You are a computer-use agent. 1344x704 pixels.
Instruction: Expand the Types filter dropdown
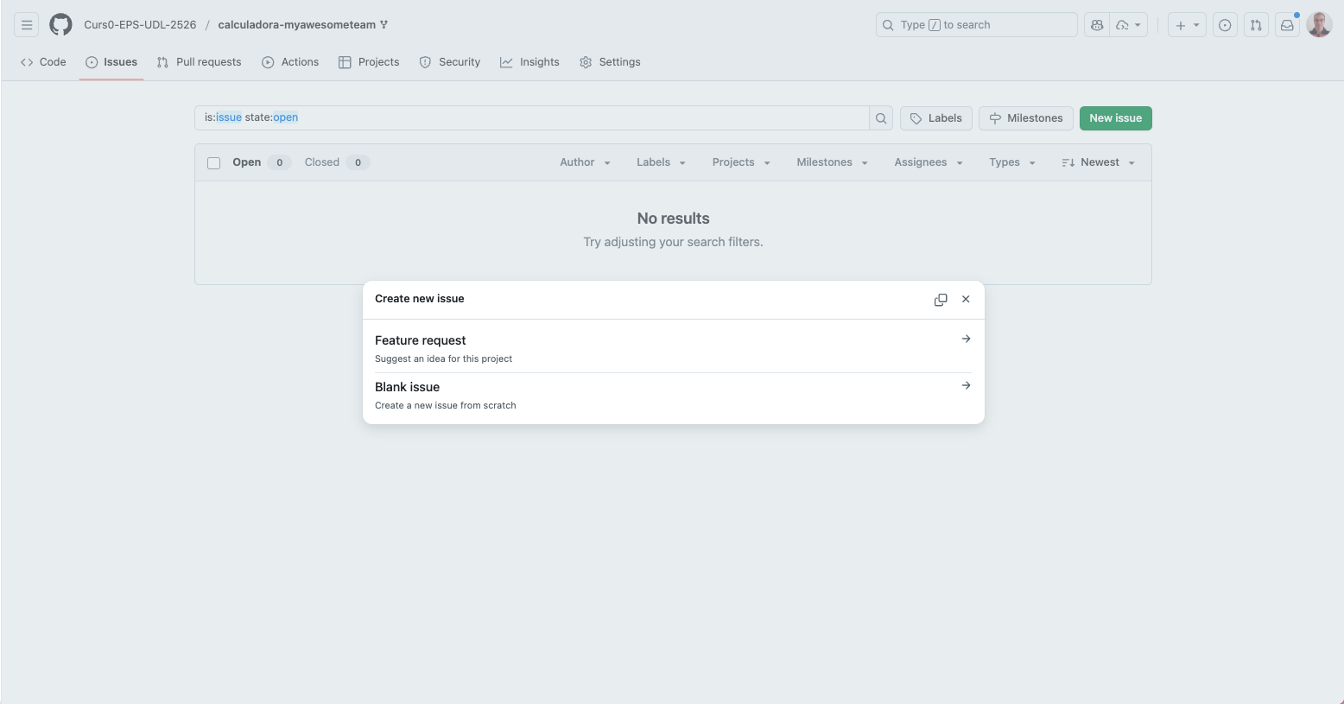click(1011, 162)
